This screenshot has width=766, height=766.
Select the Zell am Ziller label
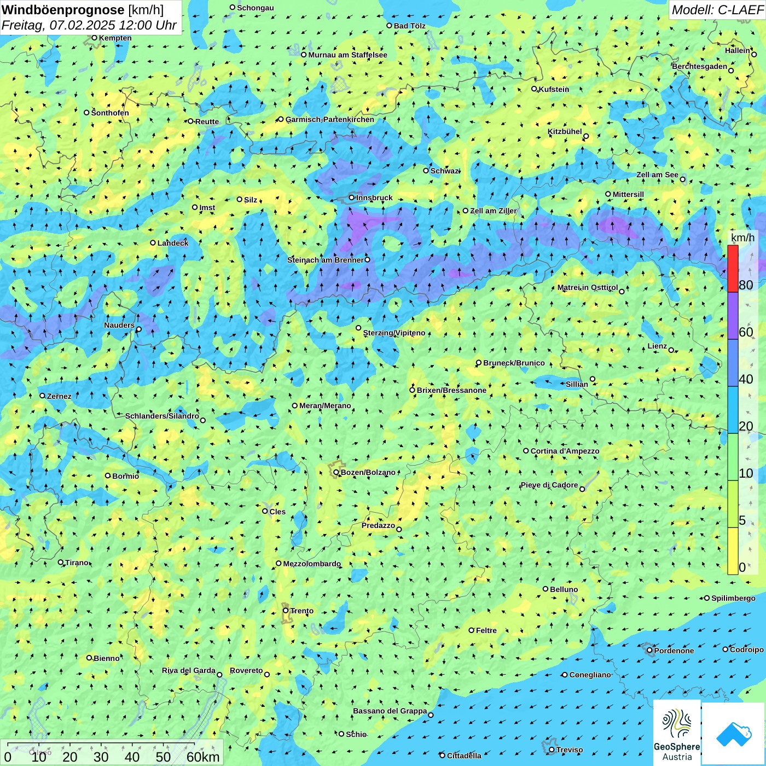tap(493, 211)
